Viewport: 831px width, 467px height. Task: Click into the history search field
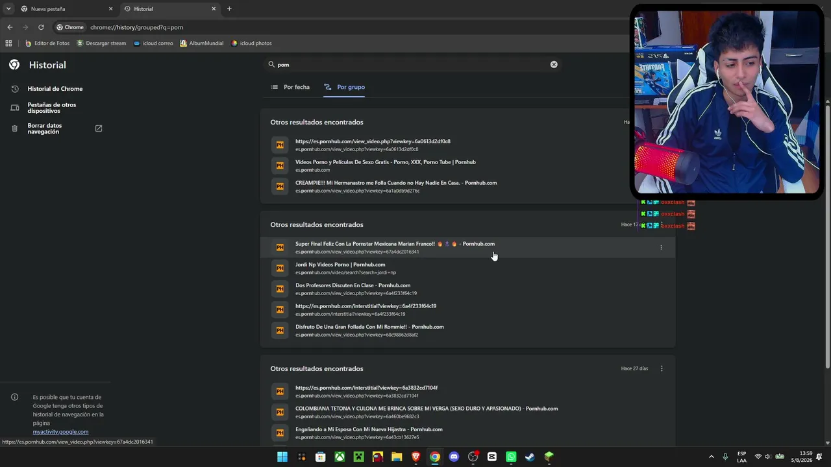414,65
